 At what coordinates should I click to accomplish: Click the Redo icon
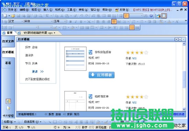pyautogui.click(x=87, y=16)
